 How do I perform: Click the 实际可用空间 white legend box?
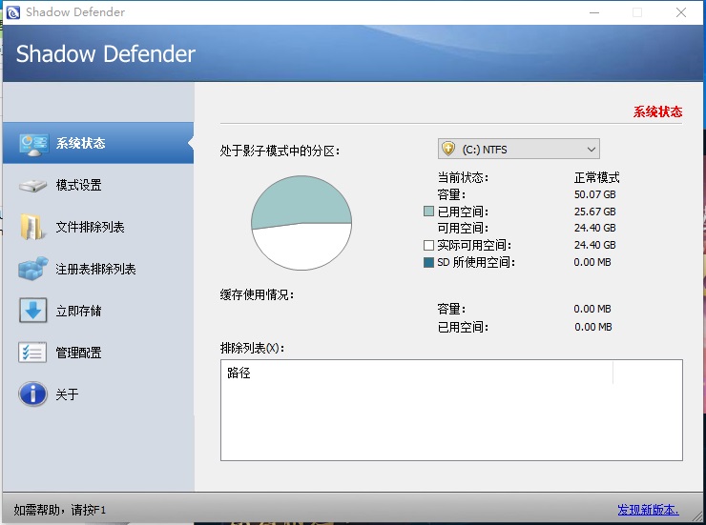coord(428,246)
